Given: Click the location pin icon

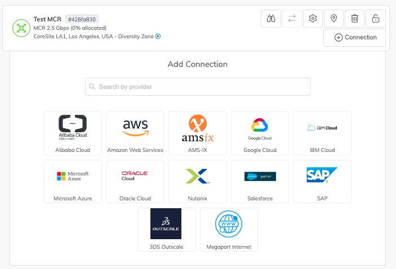Looking at the screenshot, I should coord(334,19).
